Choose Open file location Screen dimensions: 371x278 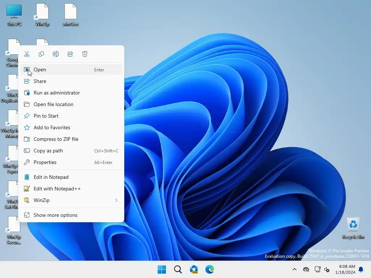[71, 105]
